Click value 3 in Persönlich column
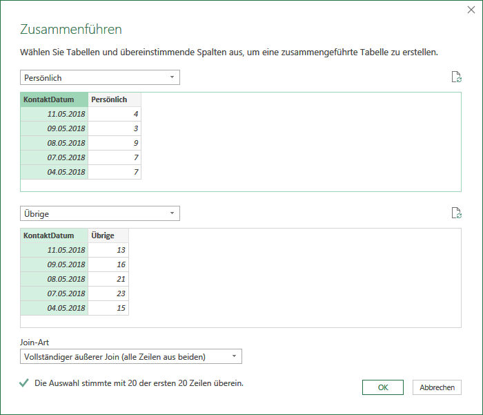The image size is (483, 415). (x=115, y=128)
